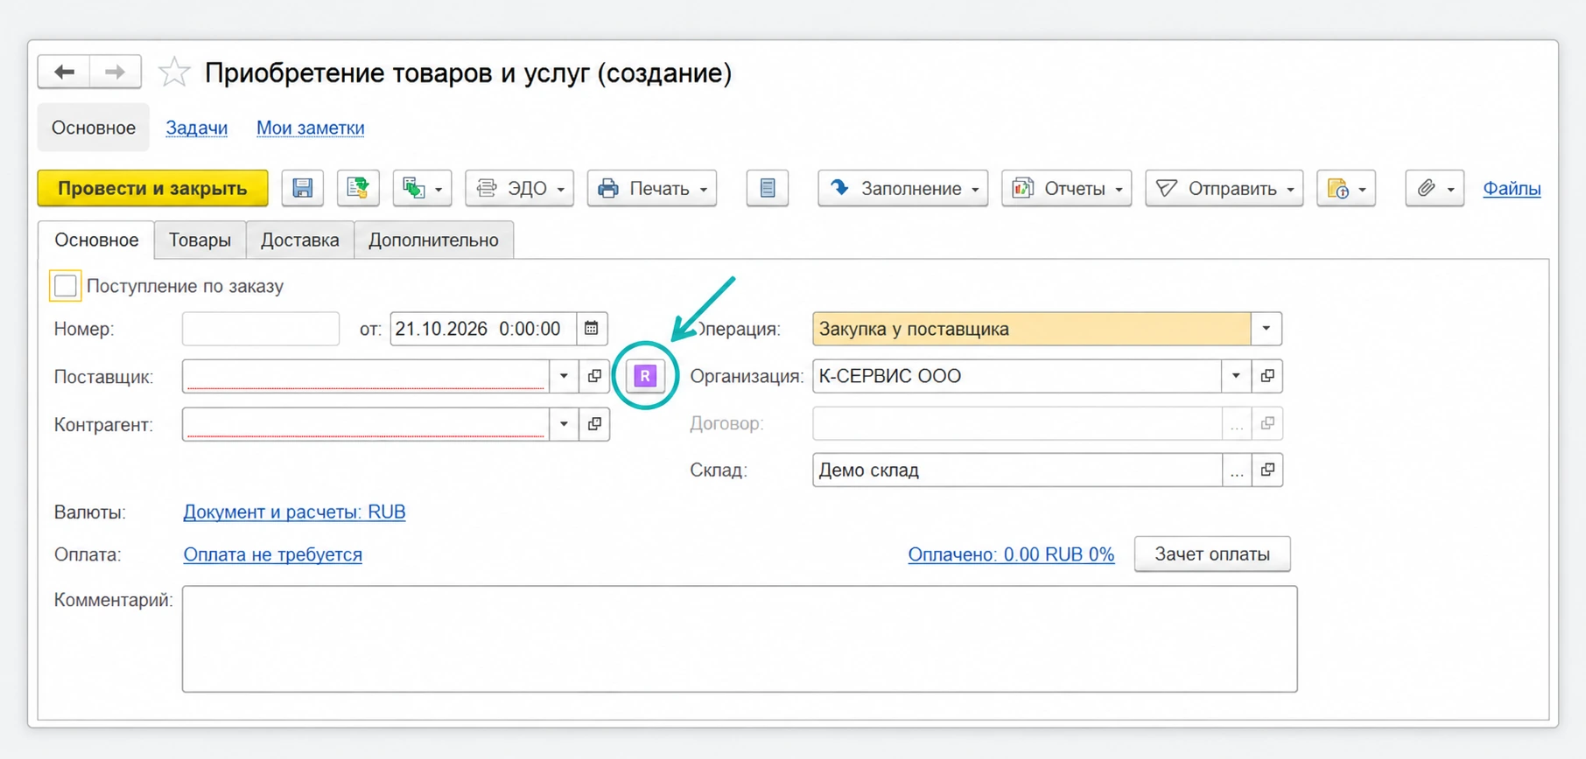Enable the Поступление по заказу checkbox

66,286
